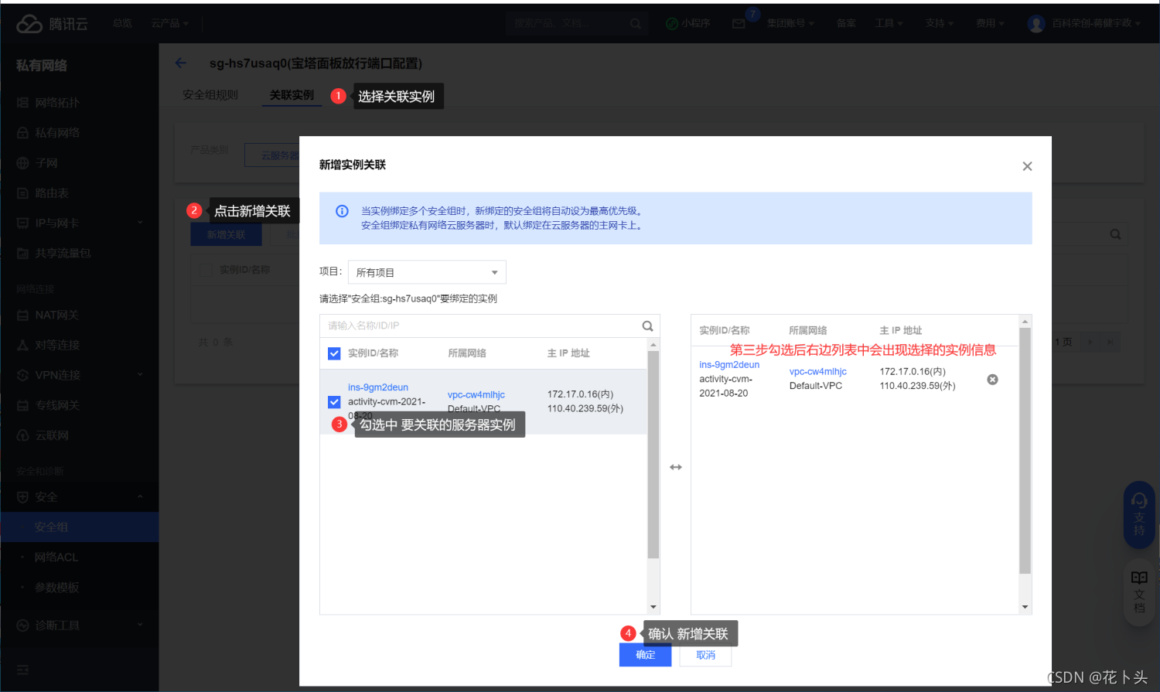
Task: Open the 所有项目 project dropdown
Action: 427,272
